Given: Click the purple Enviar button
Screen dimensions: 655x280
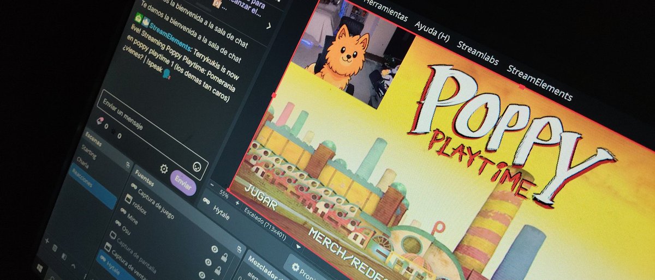Looking at the screenshot, I should (x=183, y=184).
